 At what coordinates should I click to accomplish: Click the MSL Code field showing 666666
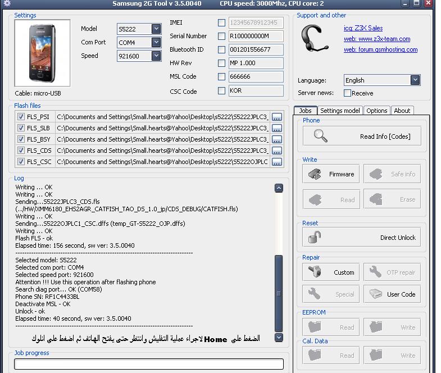pyautogui.click(x=256, y=76)
